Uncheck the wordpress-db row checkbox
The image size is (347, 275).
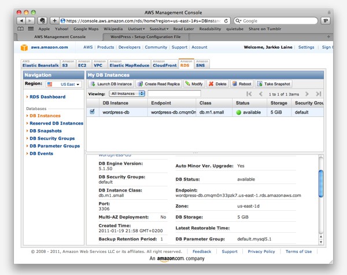[x=93, y=112]
